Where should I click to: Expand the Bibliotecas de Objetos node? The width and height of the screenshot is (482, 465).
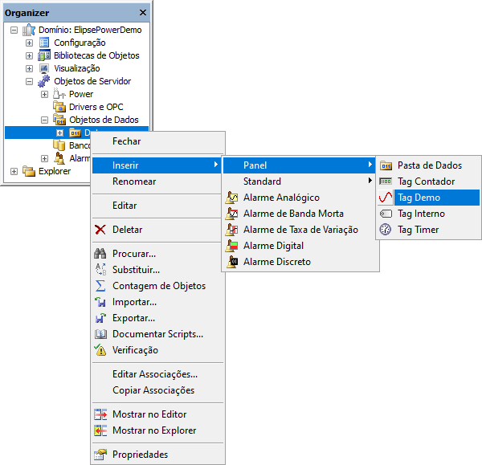click(x=30, y=55)
